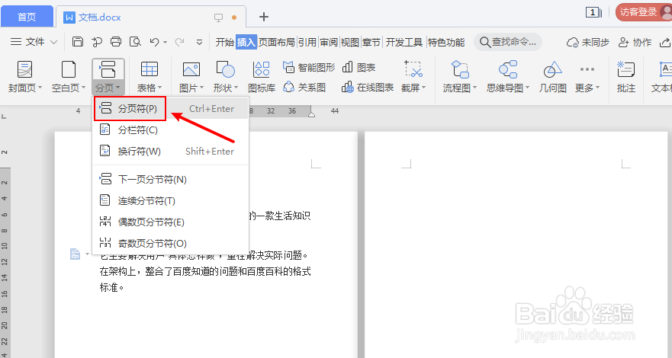This screenshot has width=672, height=358.
Task: Click the print icon in quick toolbar
Action: 116,41
